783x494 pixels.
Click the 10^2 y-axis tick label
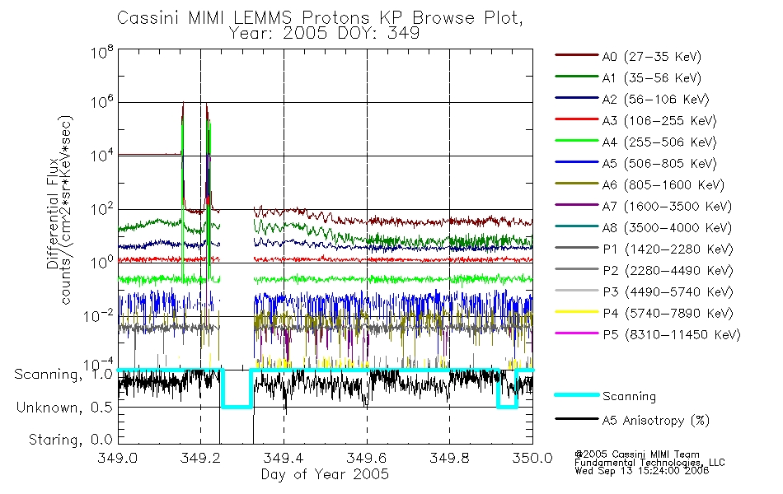click(102, 210)
